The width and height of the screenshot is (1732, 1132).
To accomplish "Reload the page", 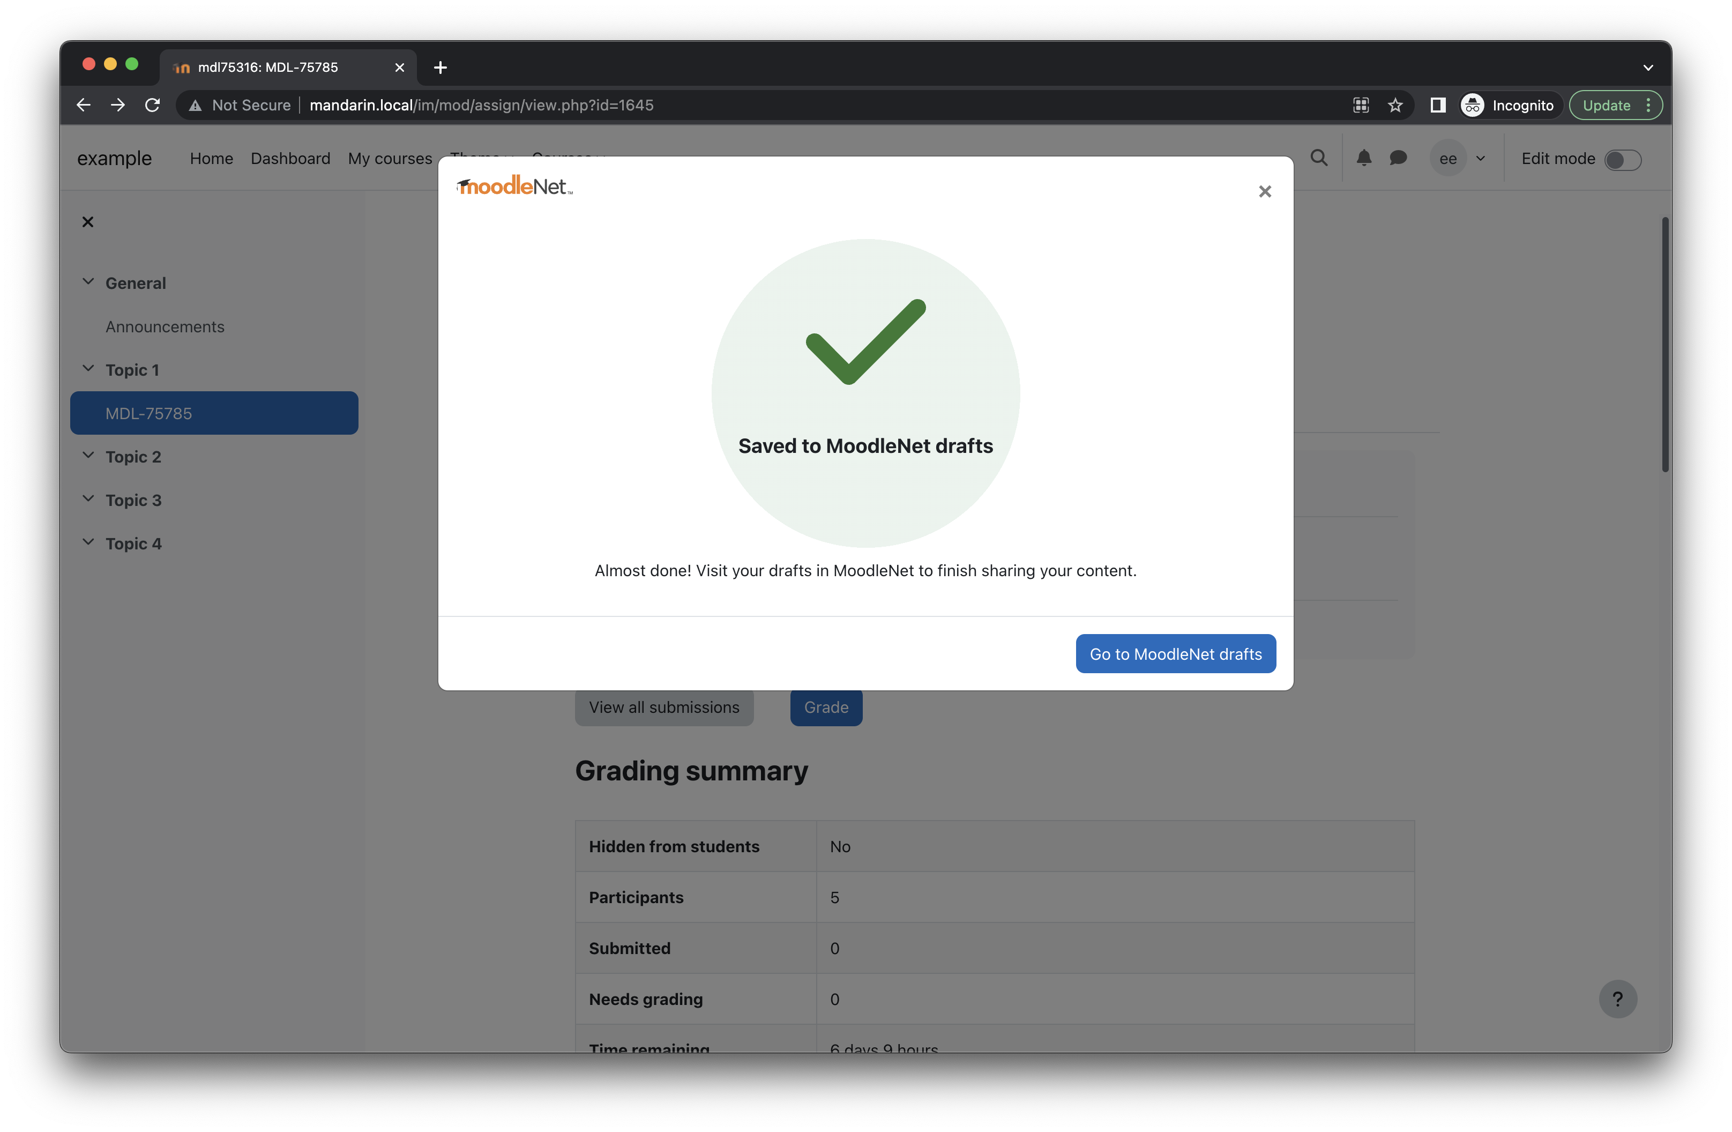I will click(x=152, y=105).
